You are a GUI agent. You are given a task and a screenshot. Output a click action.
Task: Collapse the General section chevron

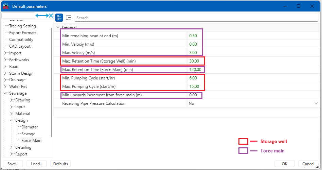58,27
